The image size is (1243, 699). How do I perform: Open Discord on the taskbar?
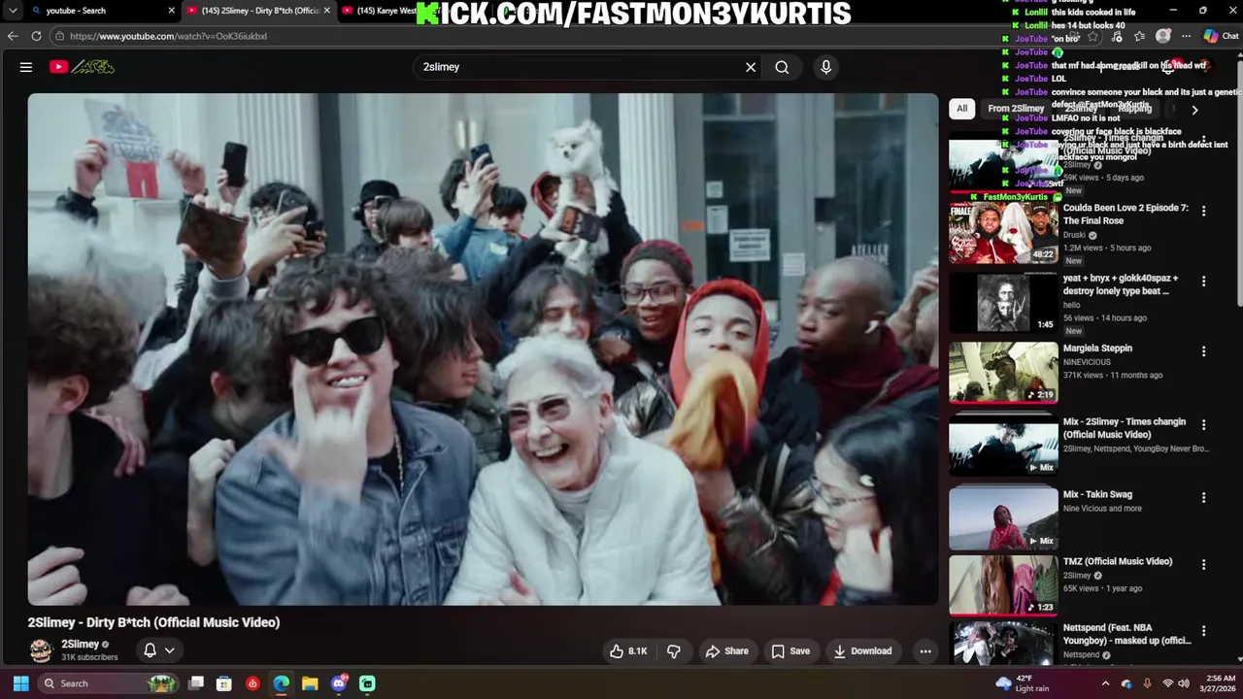coord(339,683)
